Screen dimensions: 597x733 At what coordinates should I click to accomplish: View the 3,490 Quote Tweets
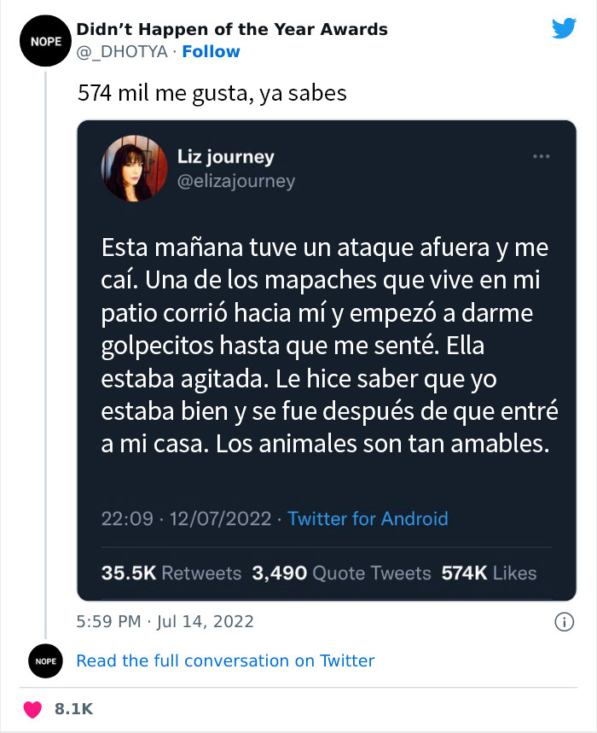[x=341, y=573]
